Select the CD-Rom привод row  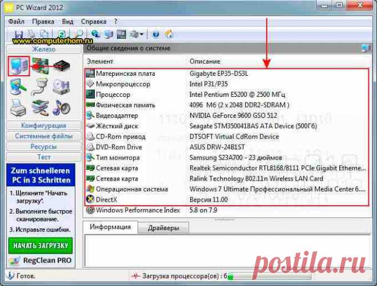227,137
